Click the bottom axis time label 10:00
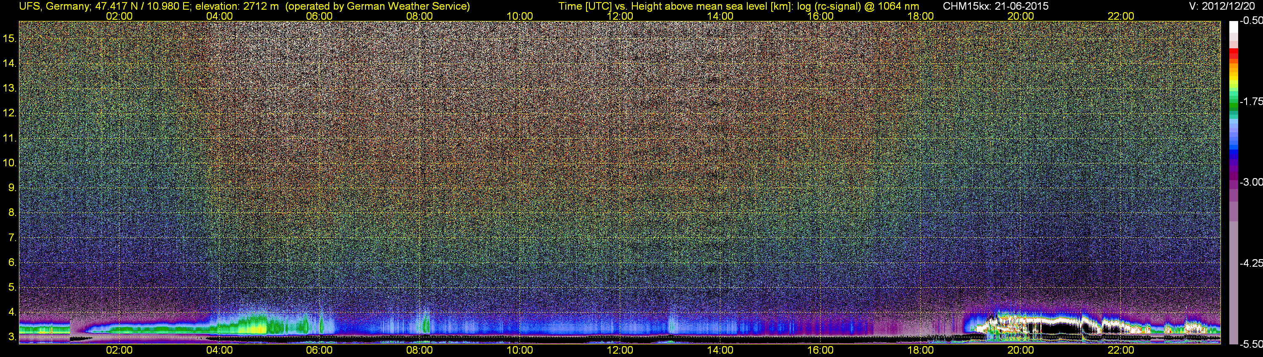The width and height of the screenshot is (1263, 357). [520, 350]
